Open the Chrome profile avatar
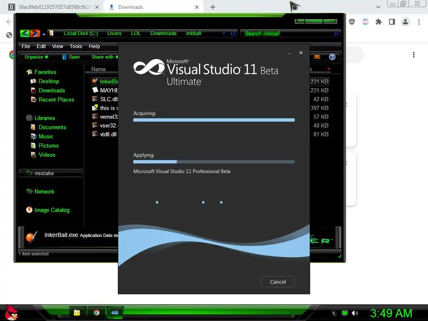Screen dimensions: 428x321 (x=405, y=22)
